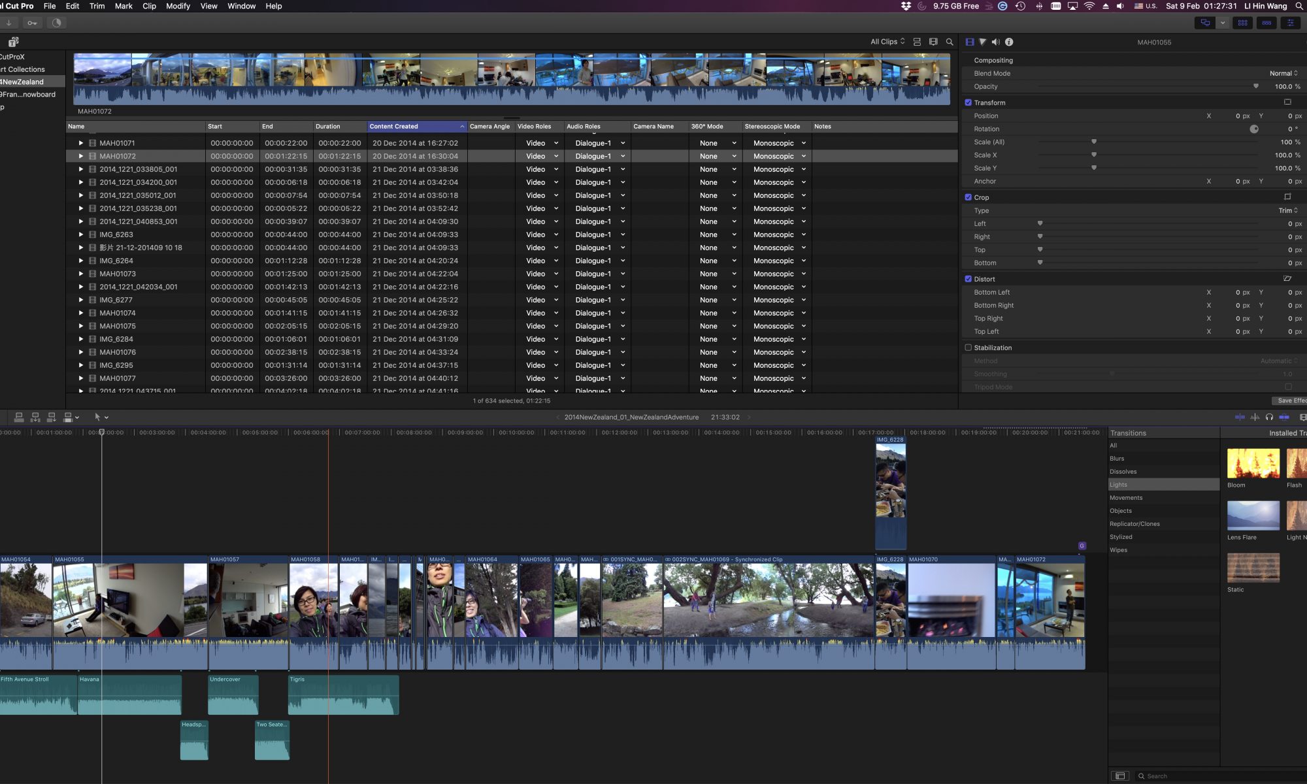The height and width of the screenshot is (784, 1307).
Task: Open Crop Type Trim dropdown
Action: pyautogui.click(x=1288, y=210)
